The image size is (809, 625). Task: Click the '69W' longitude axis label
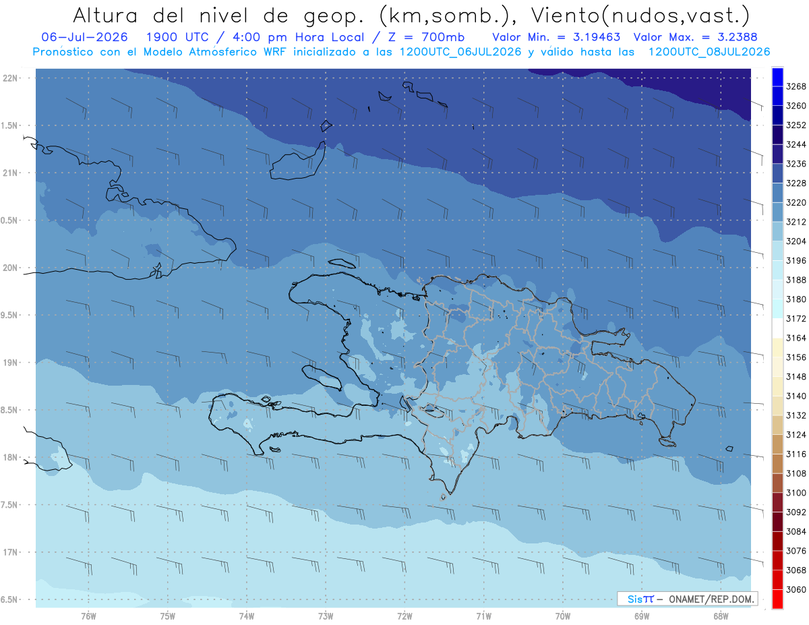point(642,616)
